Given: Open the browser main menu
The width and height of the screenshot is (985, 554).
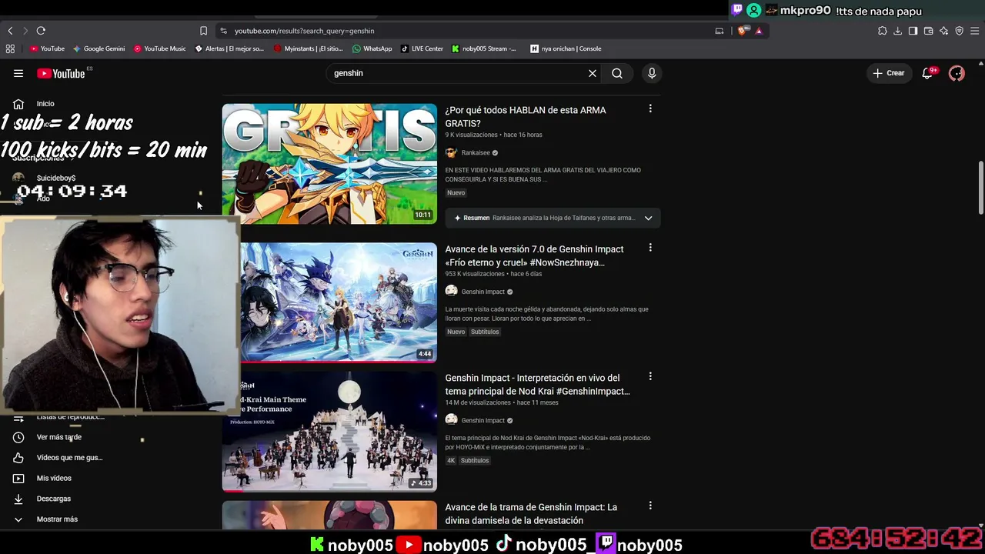Looking at the screenshot, I should pyautogui.click(x=975, y=31).
